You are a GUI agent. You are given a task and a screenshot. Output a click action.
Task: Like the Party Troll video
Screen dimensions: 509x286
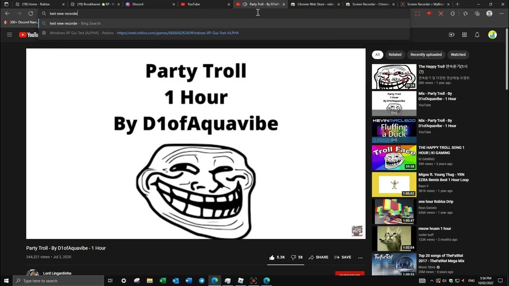coord(277,257)
